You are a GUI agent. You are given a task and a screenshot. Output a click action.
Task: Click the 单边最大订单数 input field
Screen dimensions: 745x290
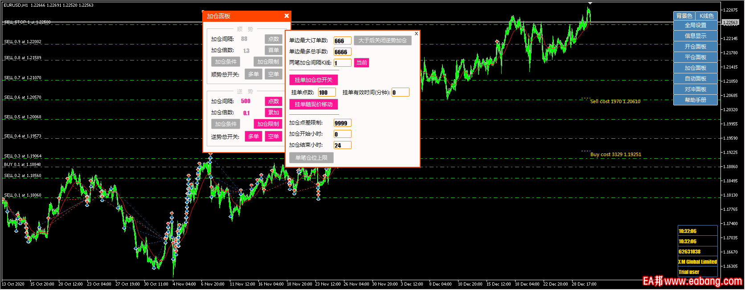[x=342, y=41]
